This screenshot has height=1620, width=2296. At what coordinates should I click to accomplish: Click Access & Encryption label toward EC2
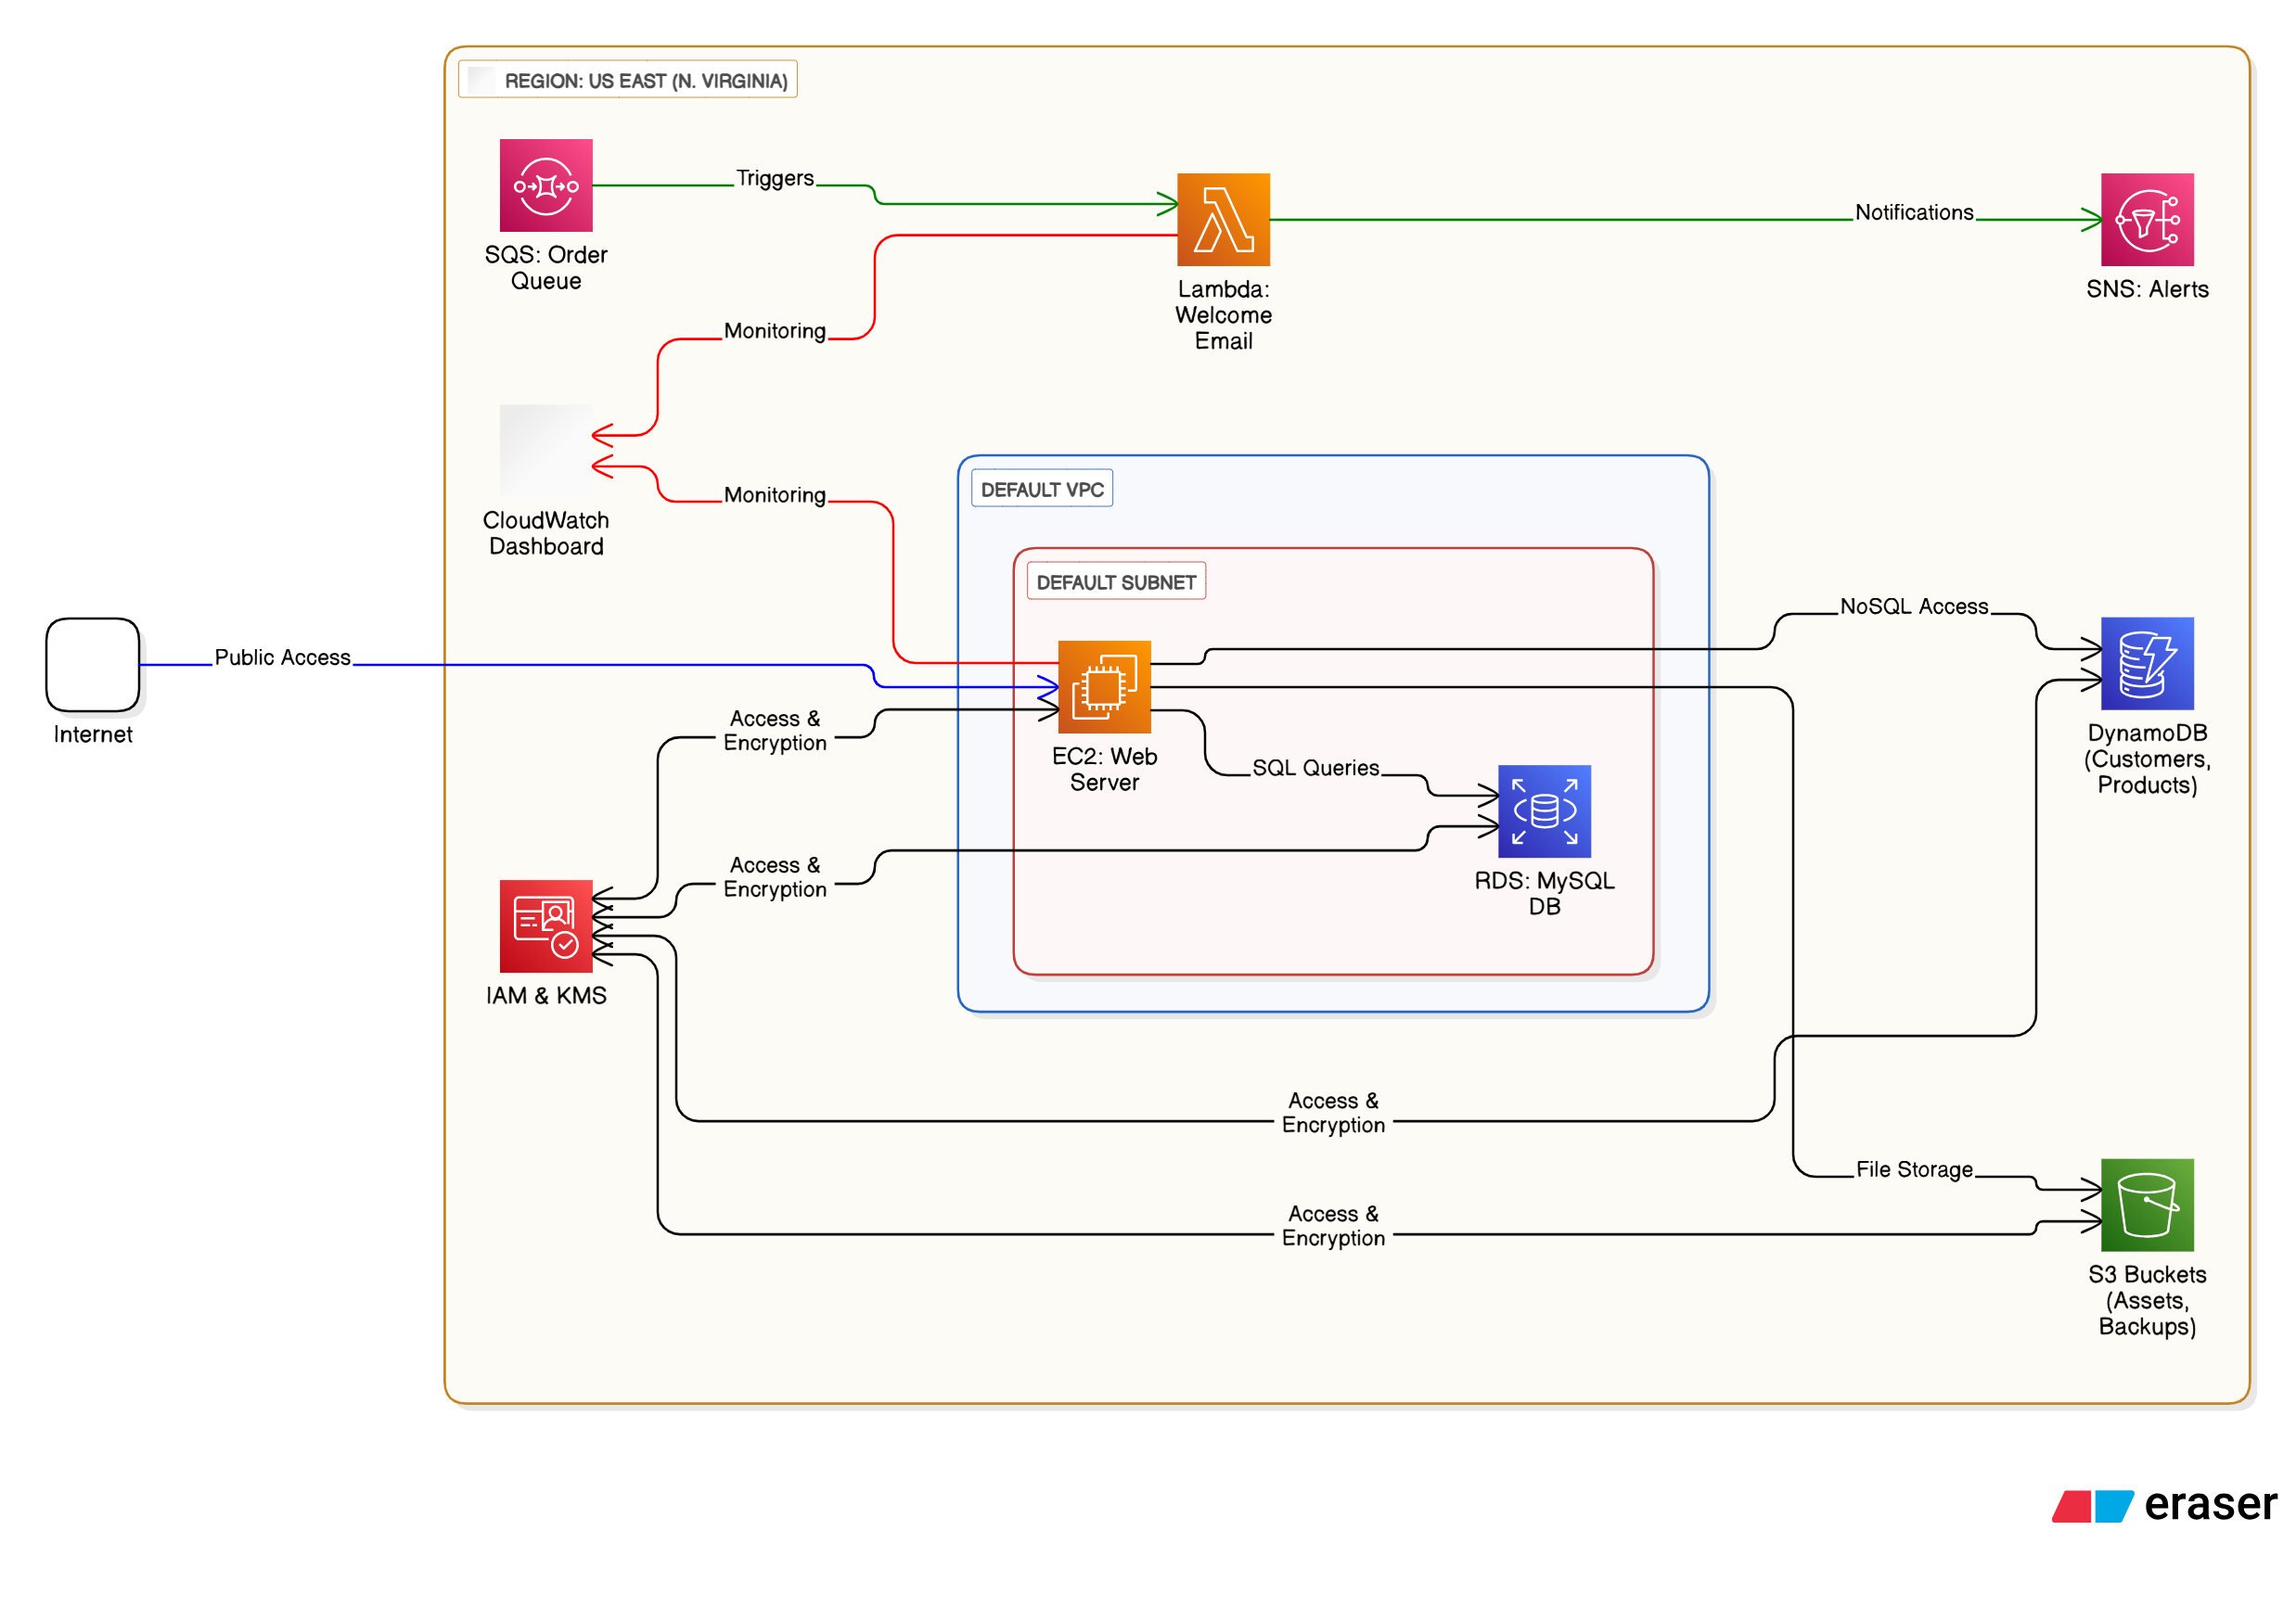click(x=775, y=731)
